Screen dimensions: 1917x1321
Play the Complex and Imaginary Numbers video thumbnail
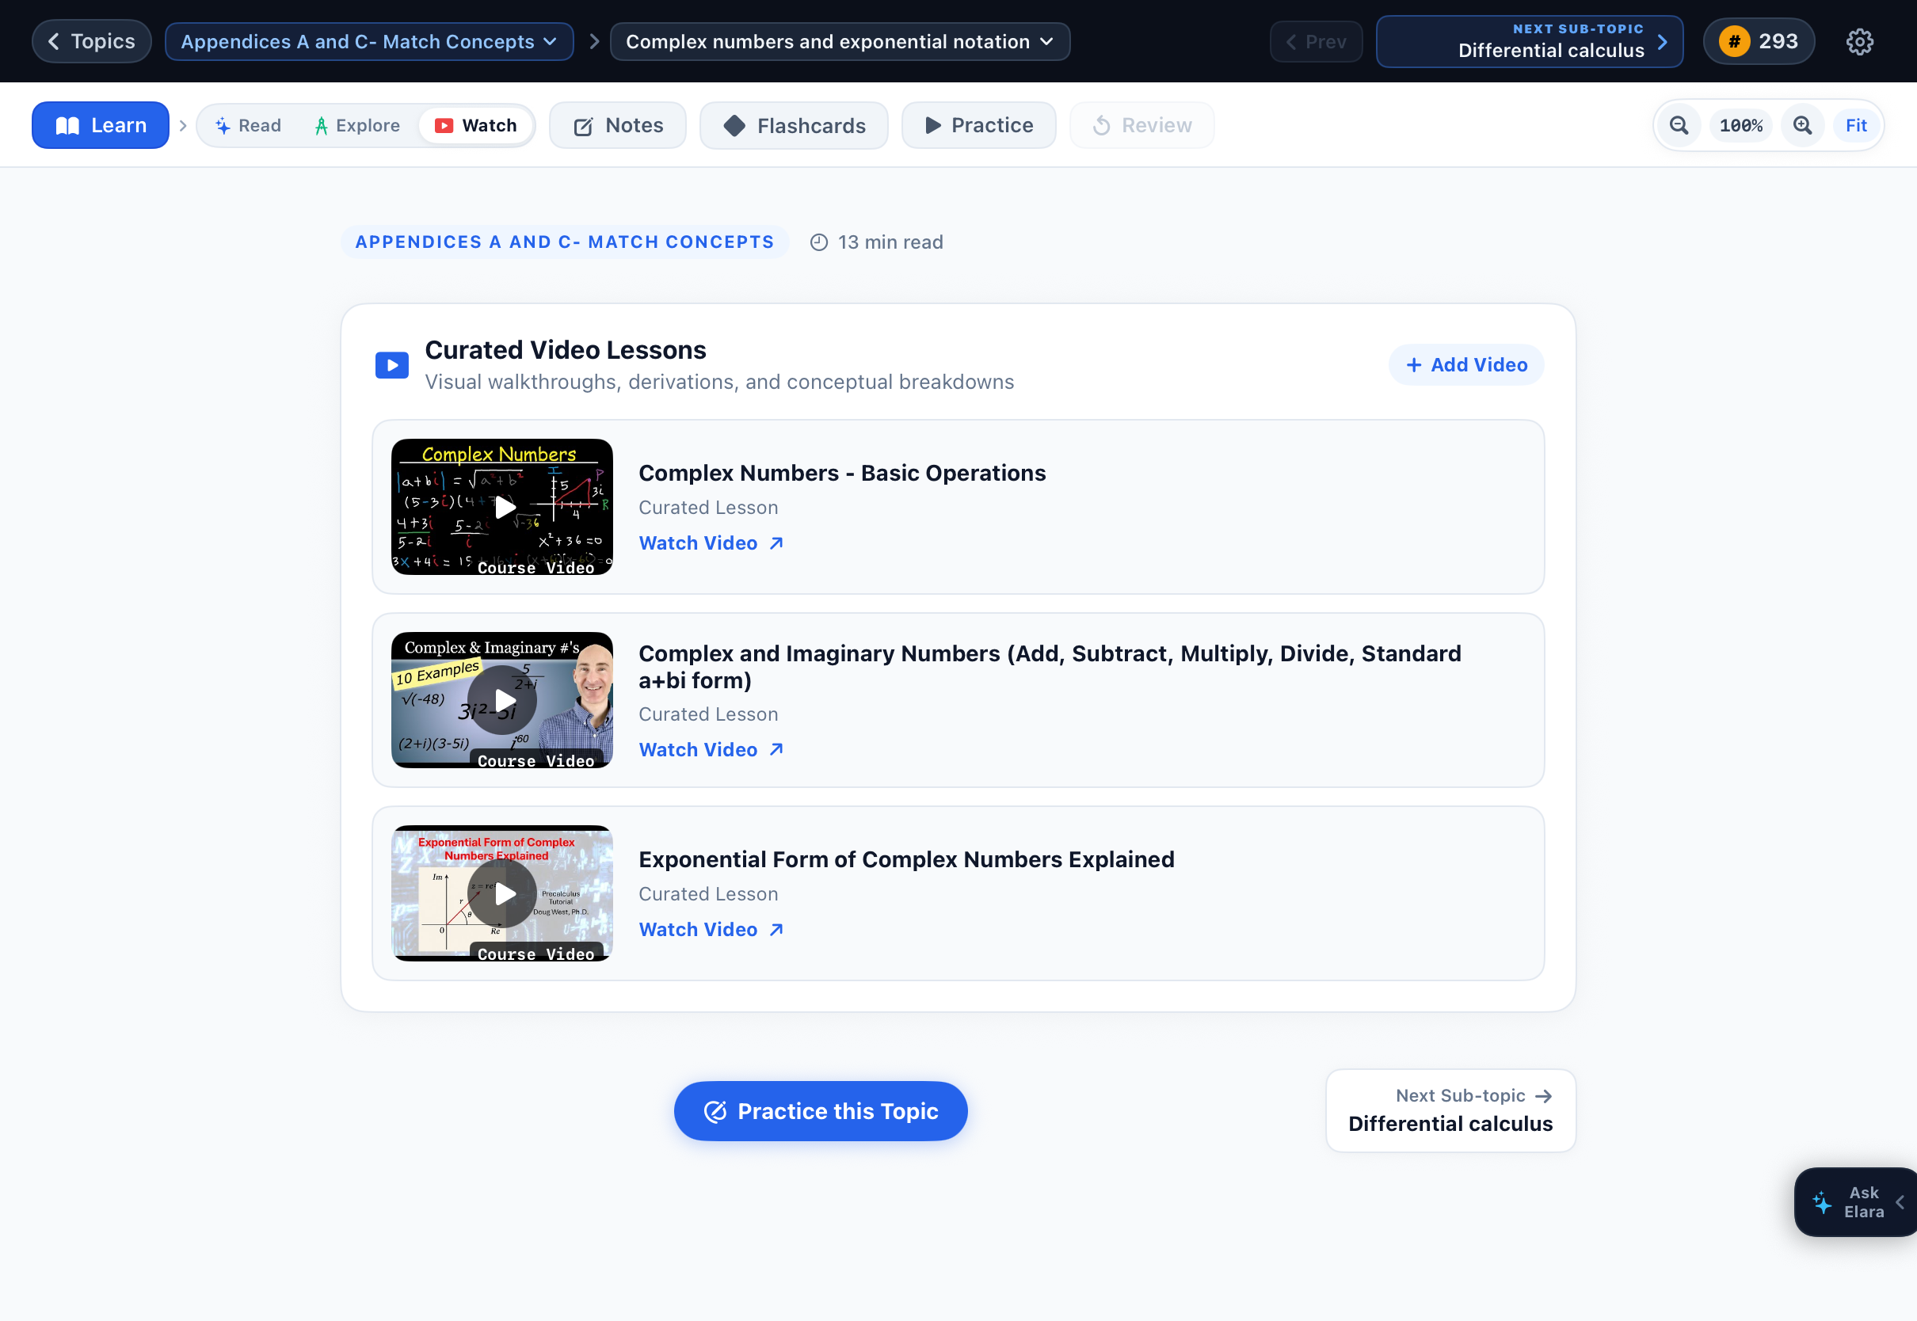[x=502, y=700]
